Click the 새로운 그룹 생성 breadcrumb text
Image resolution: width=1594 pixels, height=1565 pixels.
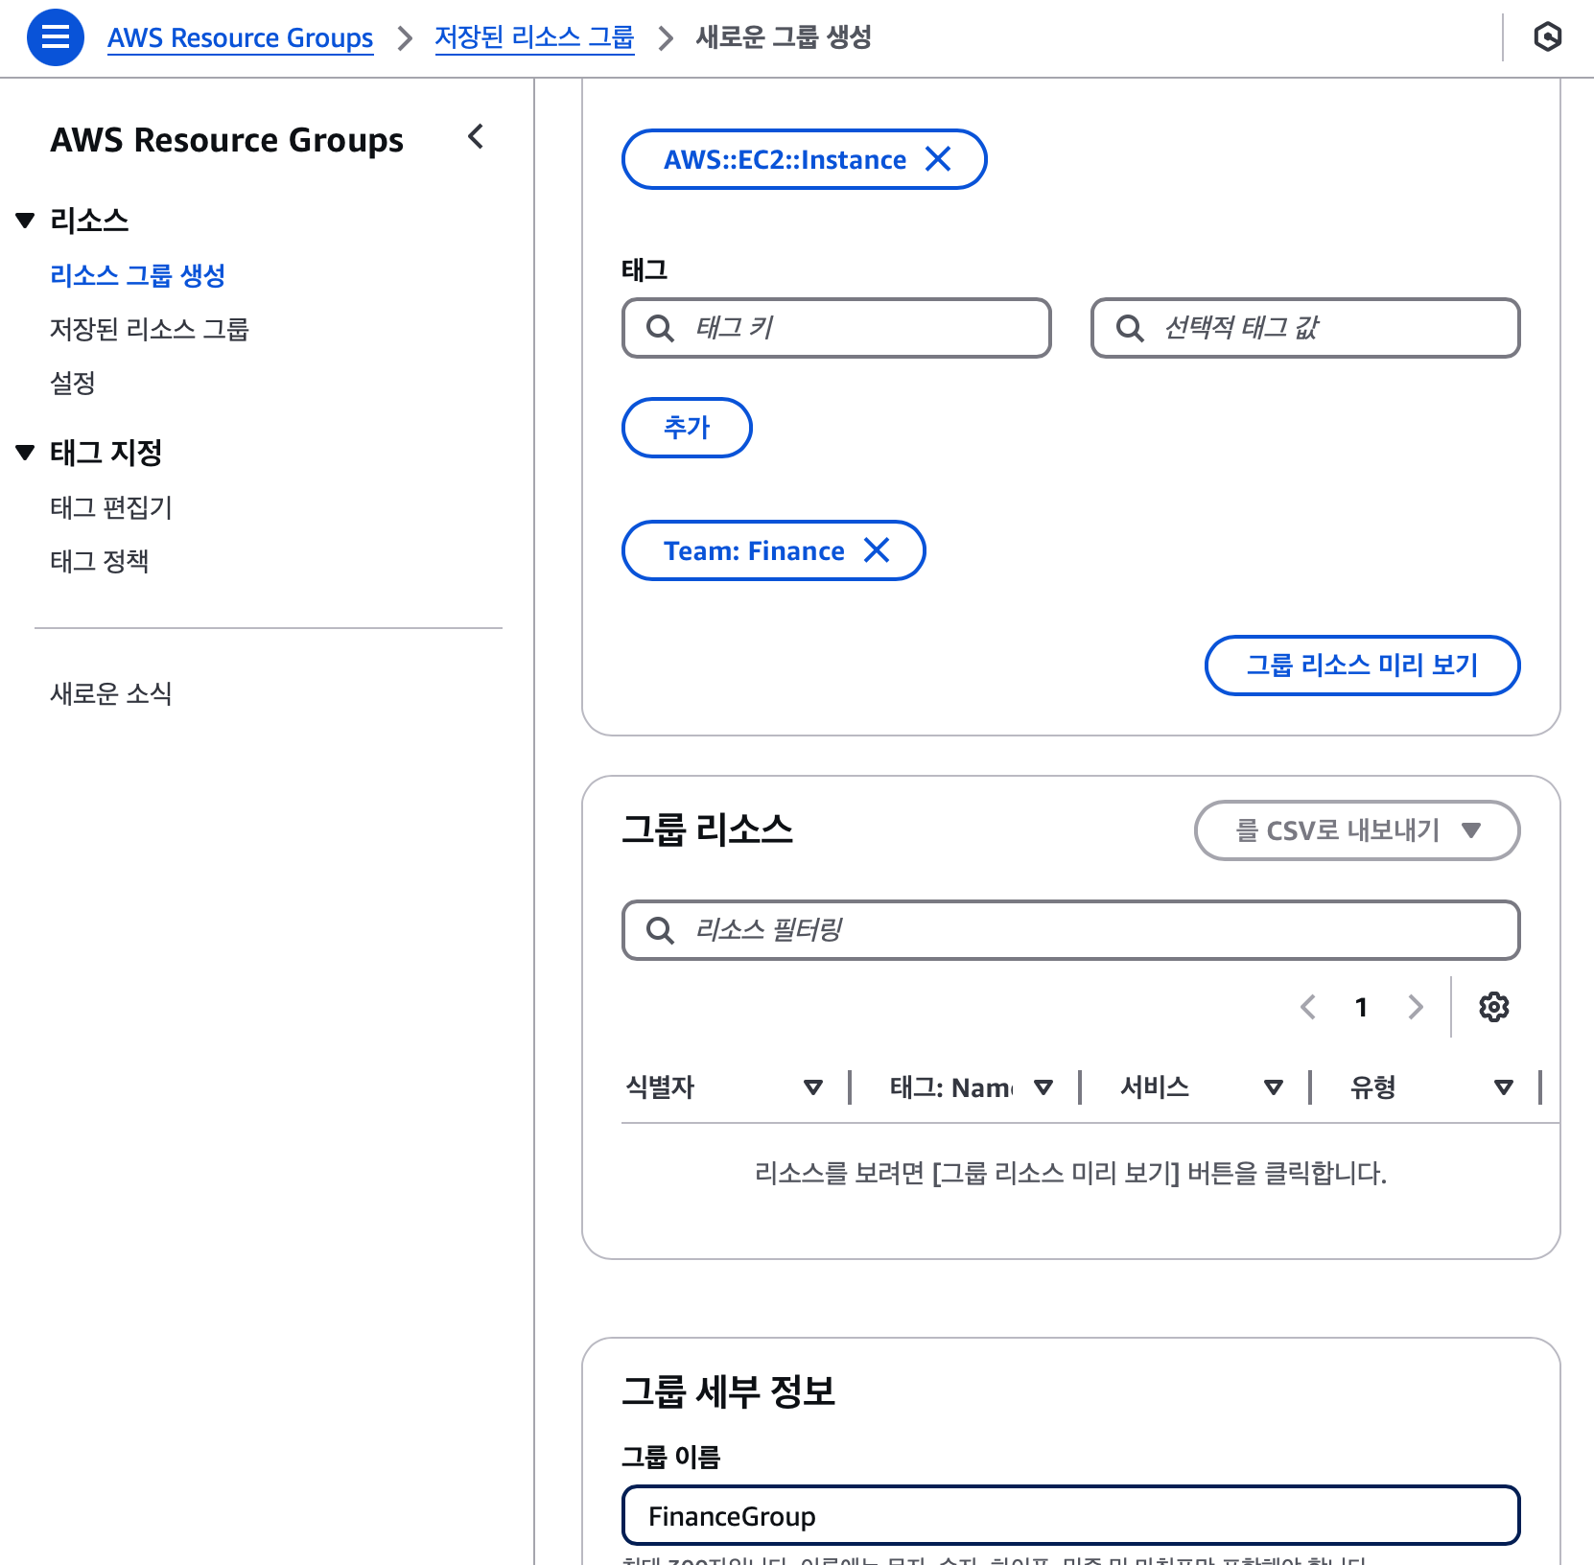coord(784,37)
